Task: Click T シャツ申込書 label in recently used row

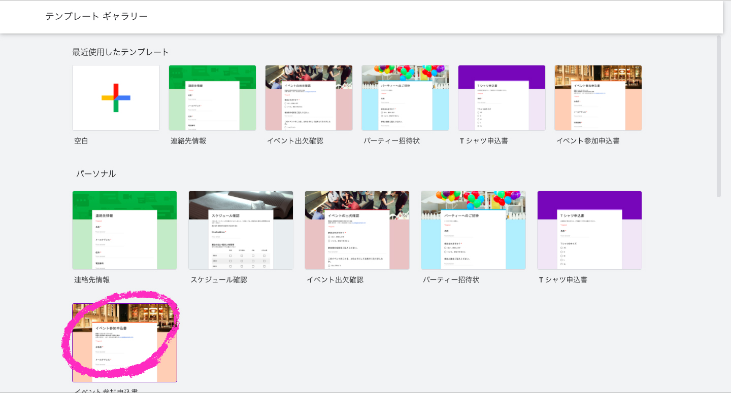Action: click(484, 141)
